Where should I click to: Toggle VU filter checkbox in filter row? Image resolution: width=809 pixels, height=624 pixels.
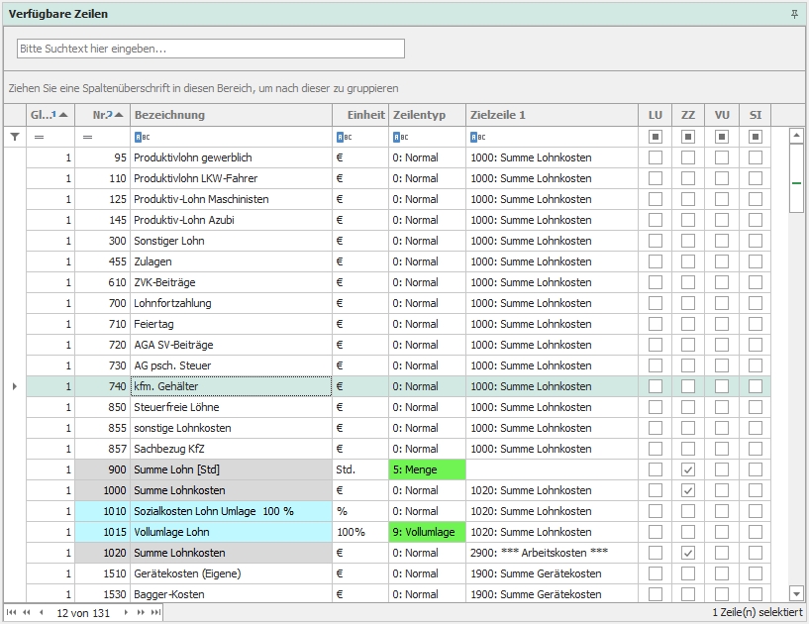[x=722, y=137]
